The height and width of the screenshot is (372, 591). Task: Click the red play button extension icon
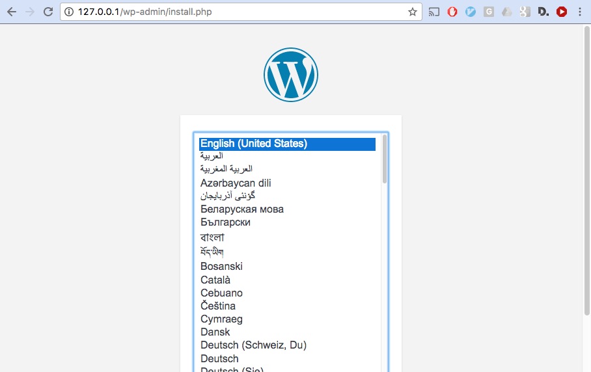pyautogui.click(x=562, y=12)
